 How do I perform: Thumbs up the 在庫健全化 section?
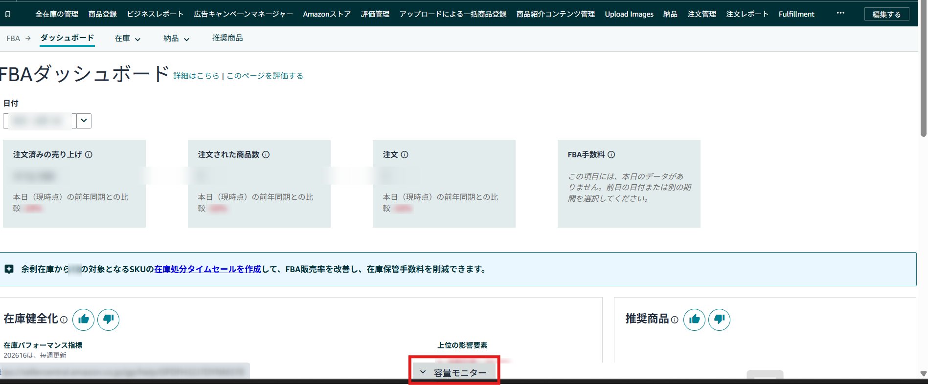84,320
